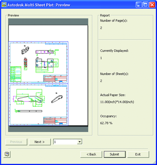Click the Number of Sheet(s): label
Image resolution: width=157 pixels, height=165 pixels.
tap(114, 74)
